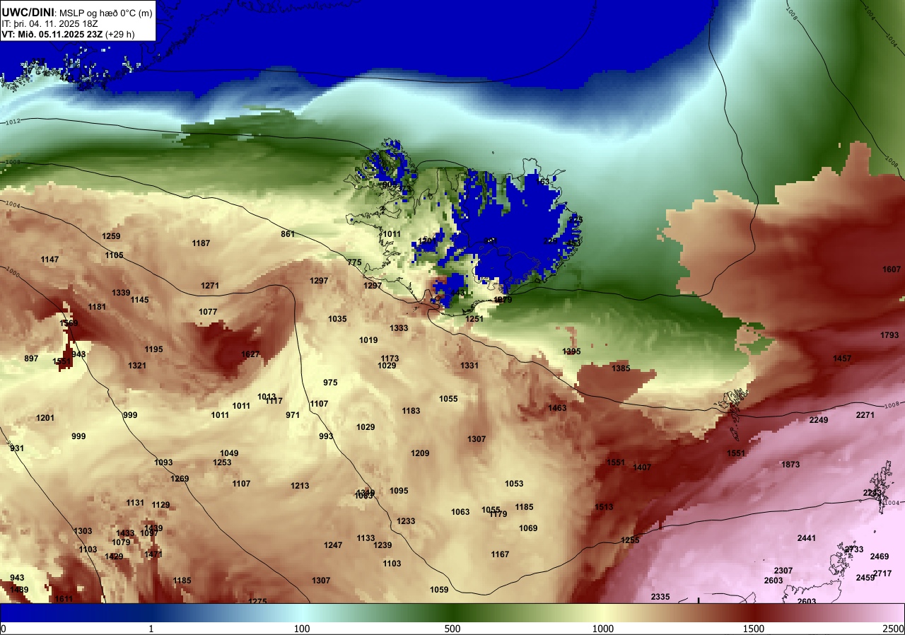Viewport: 905px width, 635px height.
Task: Click the 975 value
Action: point(330,383)
